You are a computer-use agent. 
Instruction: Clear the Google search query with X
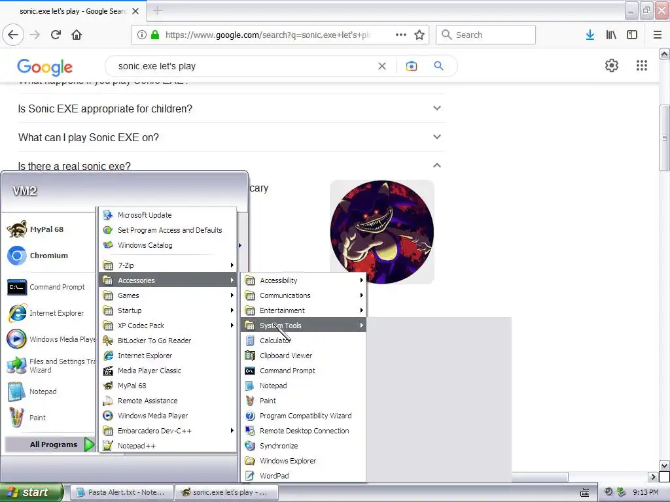point(382,66)
